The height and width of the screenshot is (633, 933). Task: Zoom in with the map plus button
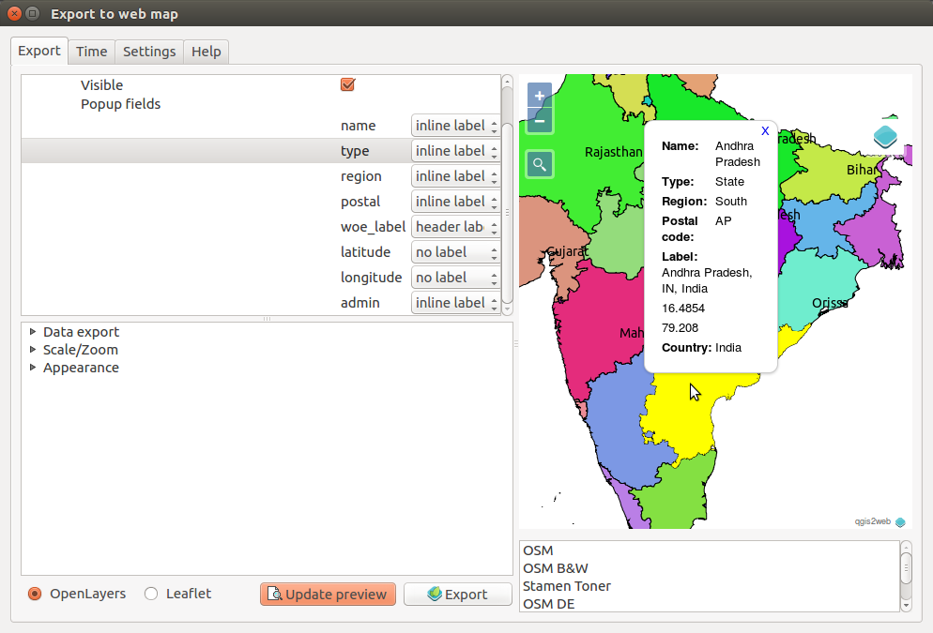(x=540, y=95)
